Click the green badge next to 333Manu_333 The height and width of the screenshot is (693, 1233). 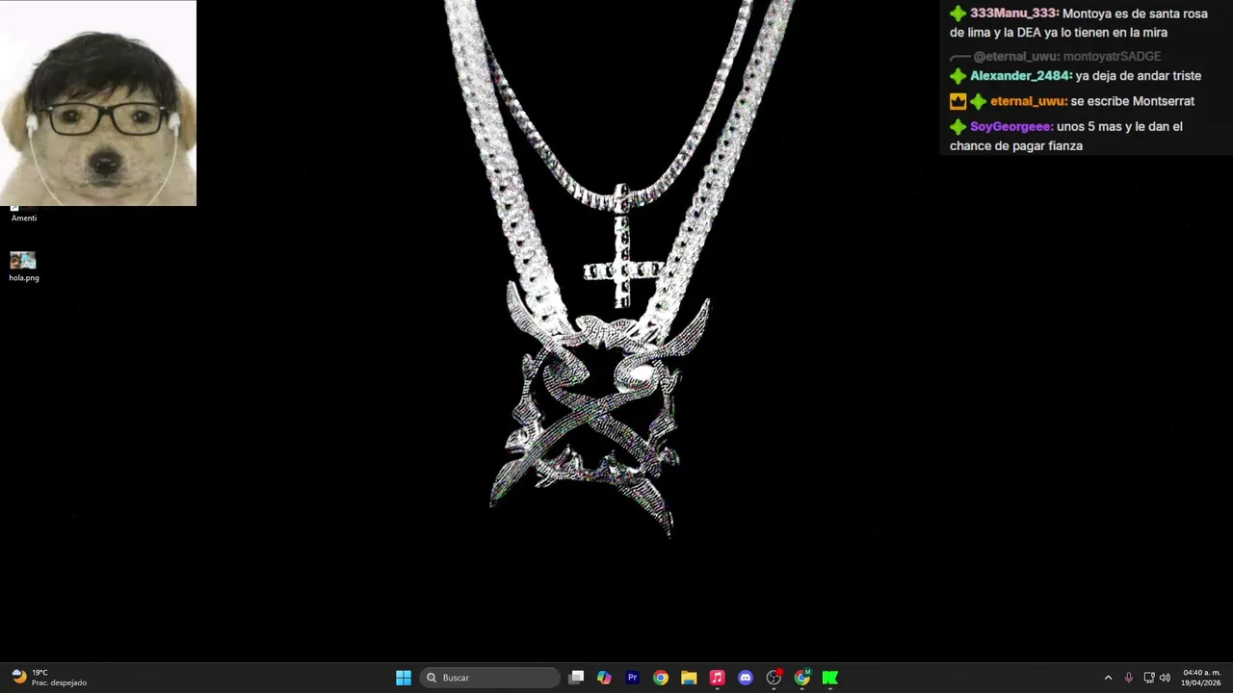tap(958, 13)
